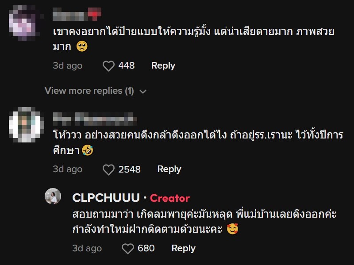Click the chevron next to View more replies
The height and width of the screenshot is (265, 354).
point(142,91)
